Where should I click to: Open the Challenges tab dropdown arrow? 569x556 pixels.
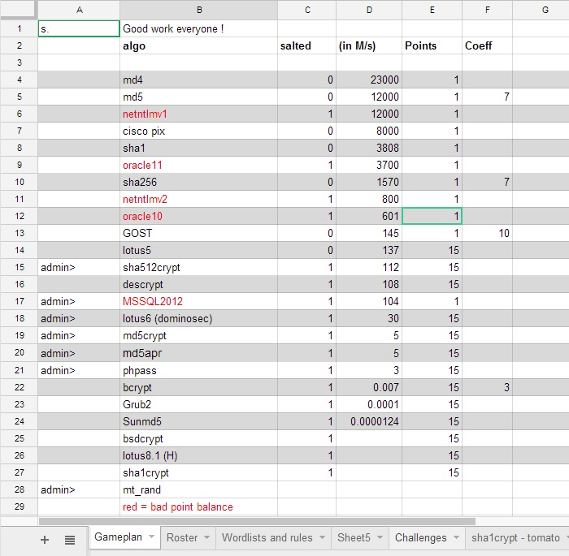(x=456, y=537)
